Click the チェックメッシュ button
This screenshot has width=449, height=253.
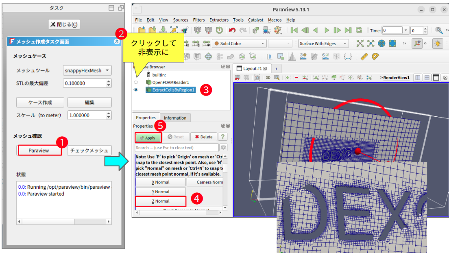coord(89,150)
